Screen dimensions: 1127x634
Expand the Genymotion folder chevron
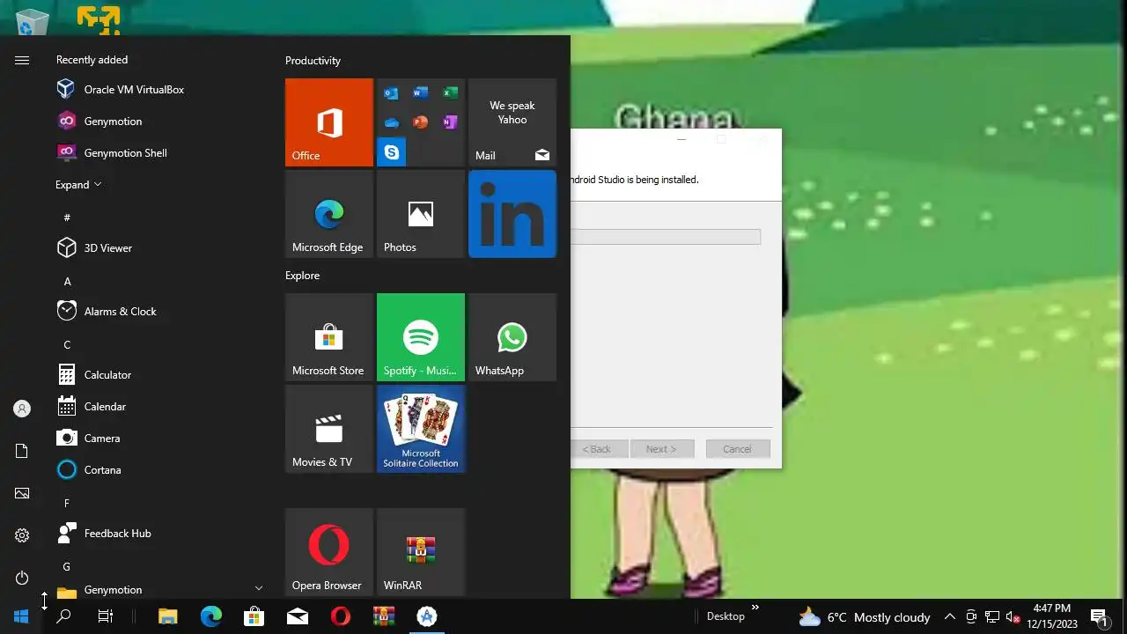click(258, 588)
